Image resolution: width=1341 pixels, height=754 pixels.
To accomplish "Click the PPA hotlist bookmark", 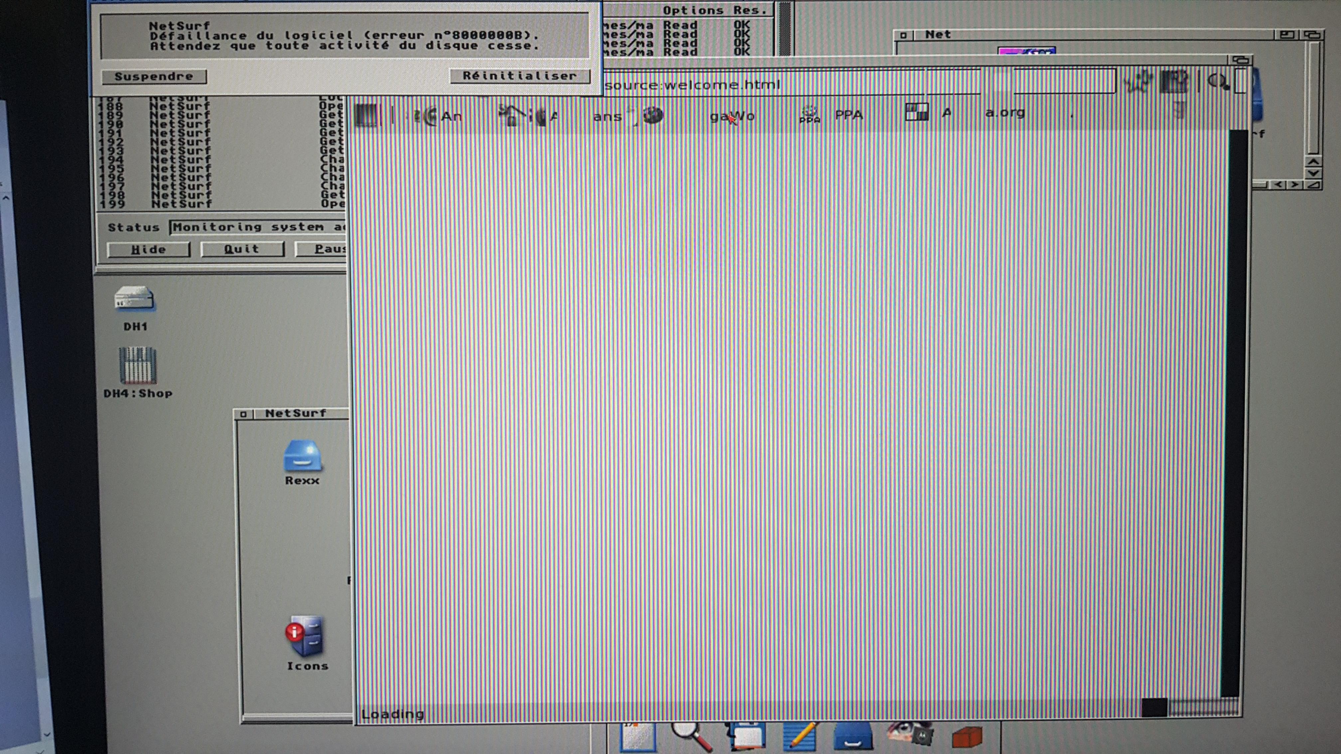I will click(x=849, y=114).
